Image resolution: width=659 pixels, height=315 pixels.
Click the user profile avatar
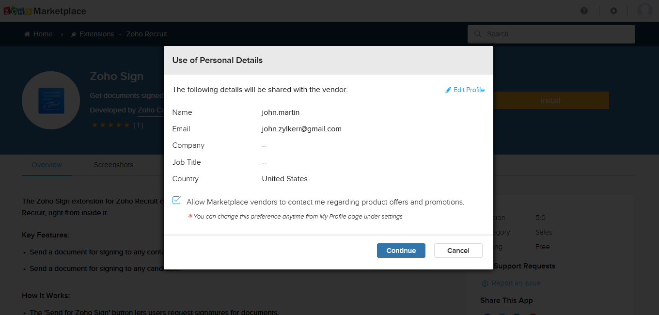[x=644, y=11]
